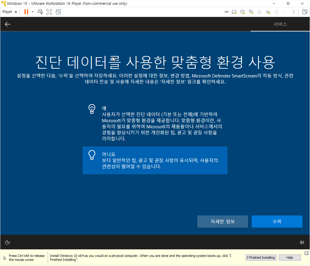
Task: Click the lit lightbulb icon beside 예
Action: point(92,109)
